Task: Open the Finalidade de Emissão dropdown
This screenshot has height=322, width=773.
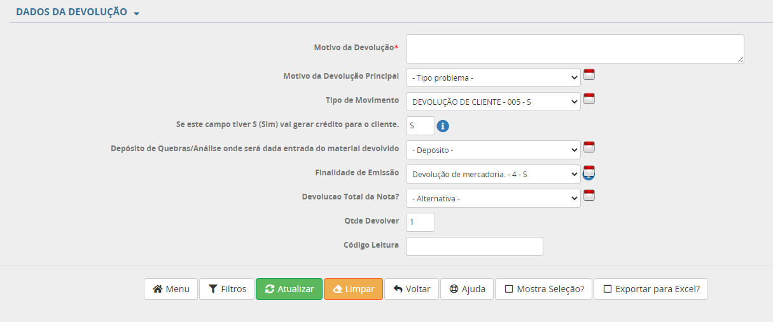Action: [493, 174]
